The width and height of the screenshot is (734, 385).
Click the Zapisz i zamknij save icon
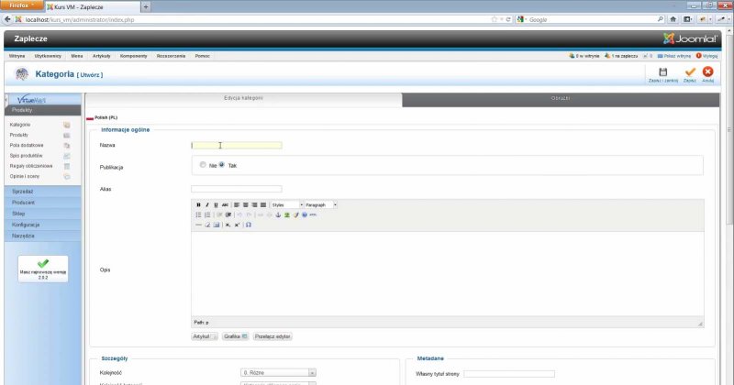662,71
